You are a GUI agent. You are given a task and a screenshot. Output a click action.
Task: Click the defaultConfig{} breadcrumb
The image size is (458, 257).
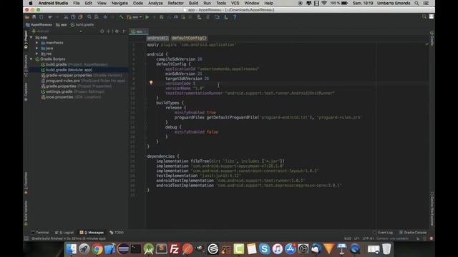[x=189, y=38]
